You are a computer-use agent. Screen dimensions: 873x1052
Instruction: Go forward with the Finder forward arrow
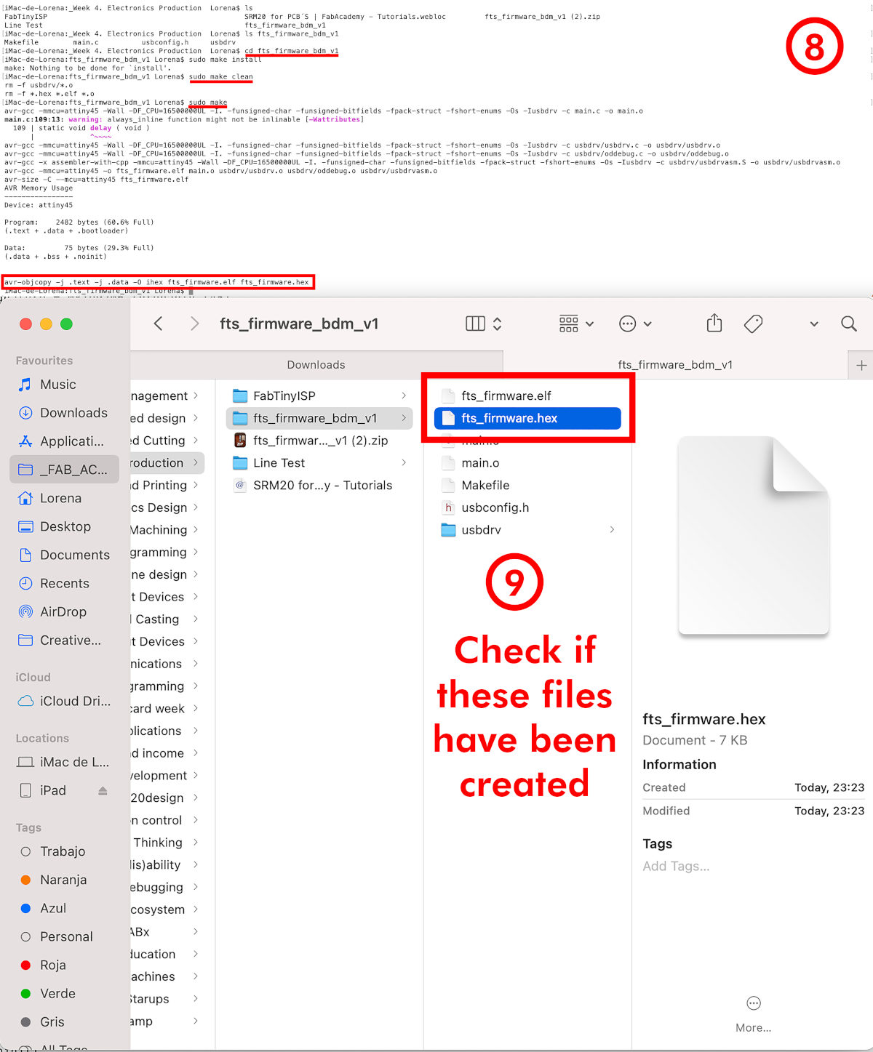click(194, 324)
